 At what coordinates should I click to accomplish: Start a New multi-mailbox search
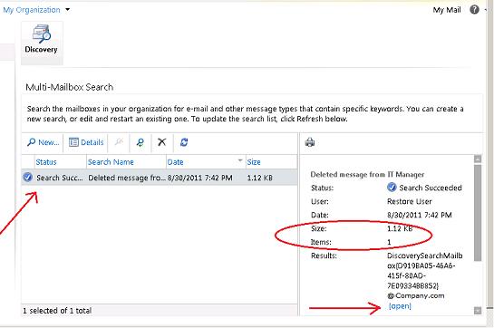tap(44, 142)
